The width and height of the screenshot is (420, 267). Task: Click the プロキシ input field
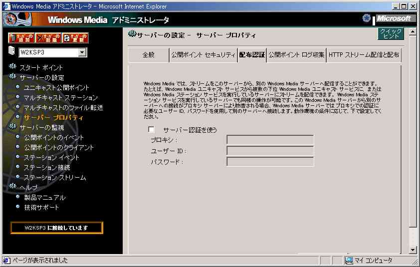tap(270, 140)
